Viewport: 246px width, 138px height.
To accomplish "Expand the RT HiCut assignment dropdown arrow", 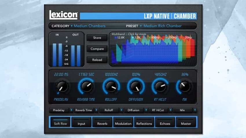I will tap(170, 110).
